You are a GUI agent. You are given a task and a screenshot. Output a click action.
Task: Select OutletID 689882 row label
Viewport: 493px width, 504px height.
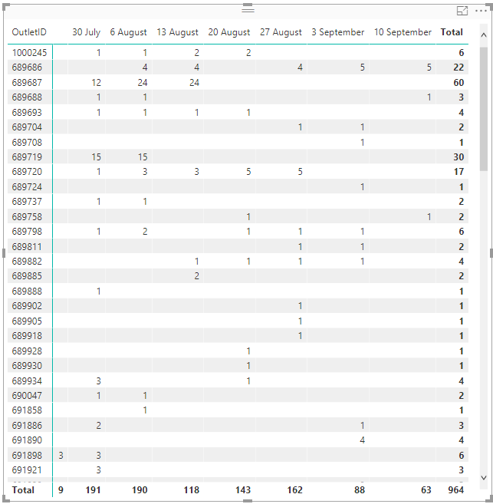[27, 262]
